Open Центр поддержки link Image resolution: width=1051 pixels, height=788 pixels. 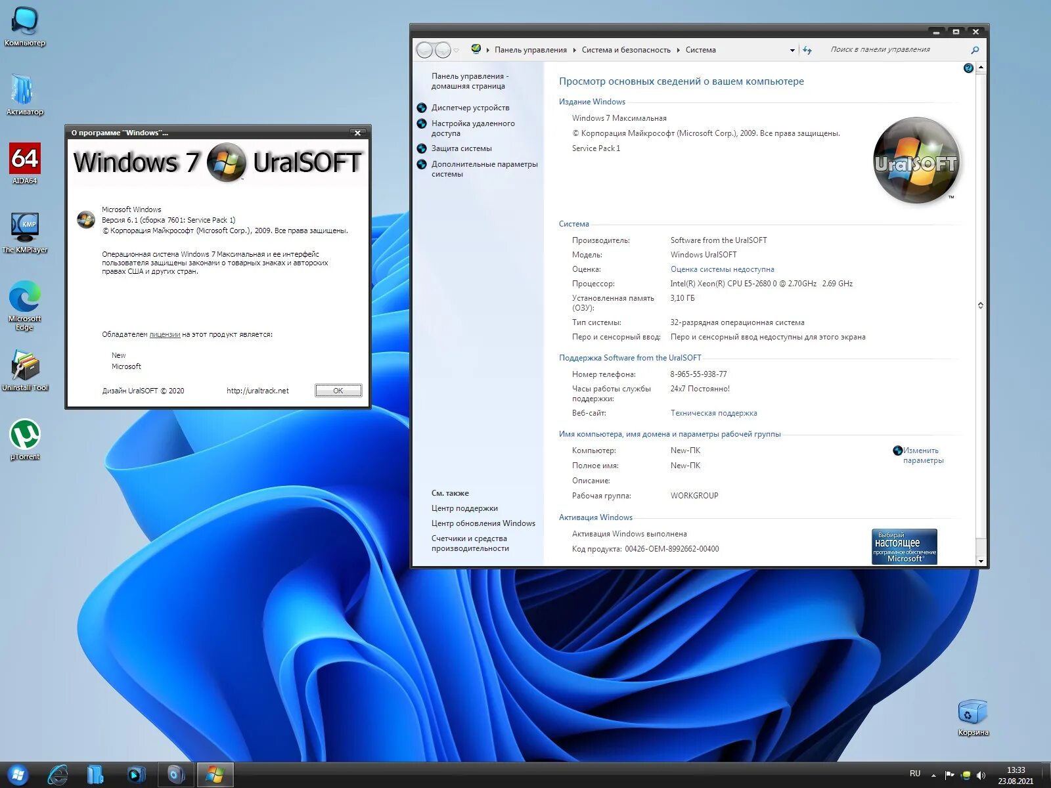(464, 508)
